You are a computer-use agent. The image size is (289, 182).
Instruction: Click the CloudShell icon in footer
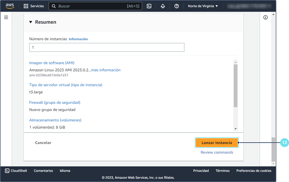tap(7, 171)
